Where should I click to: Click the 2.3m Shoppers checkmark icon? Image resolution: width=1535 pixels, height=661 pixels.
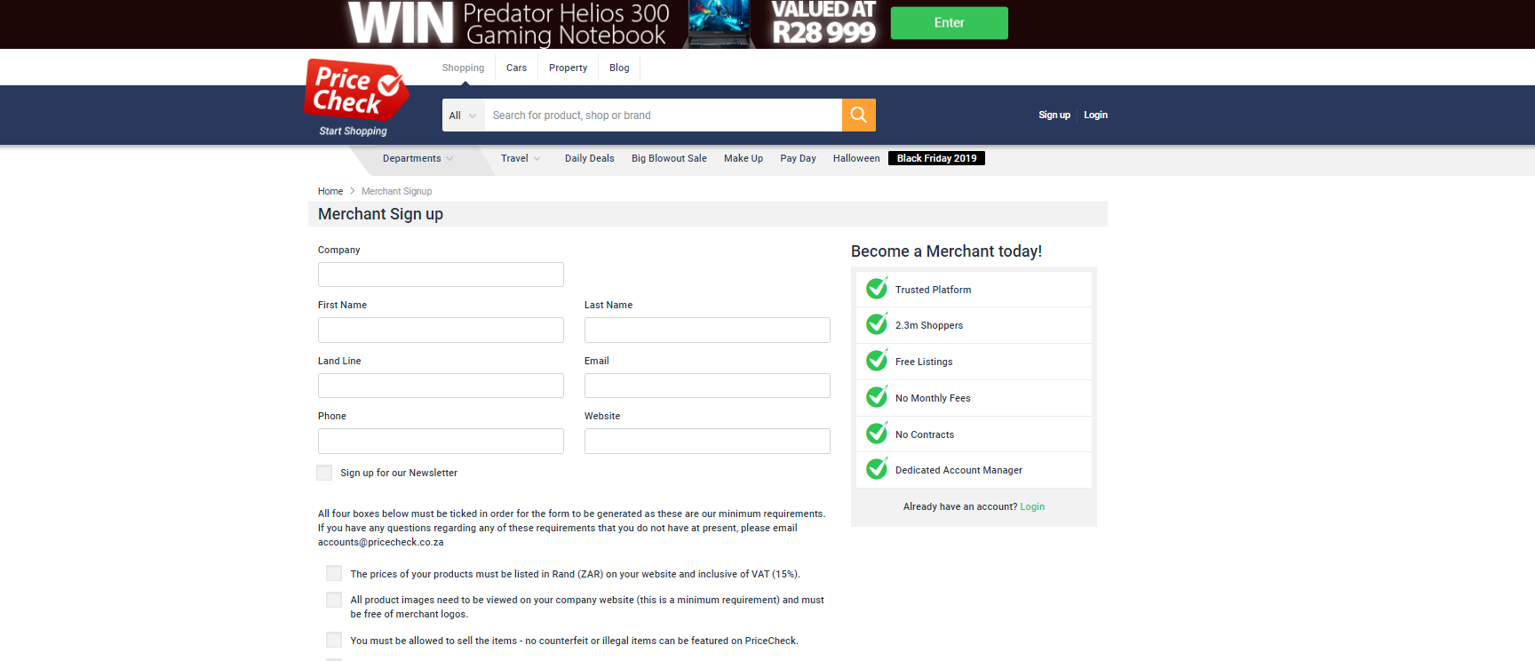pos(877,323)
